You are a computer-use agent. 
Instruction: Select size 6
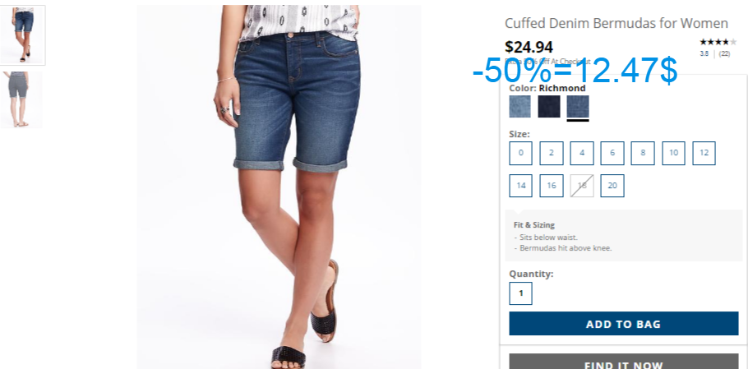coord(612,153)
